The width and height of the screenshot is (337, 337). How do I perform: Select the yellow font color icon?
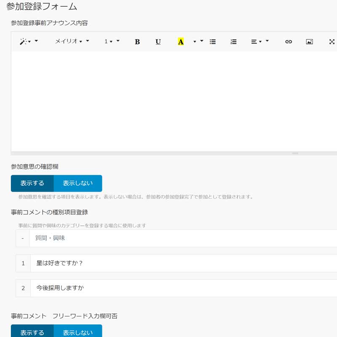pyautogui.click(x=180, y=41)
